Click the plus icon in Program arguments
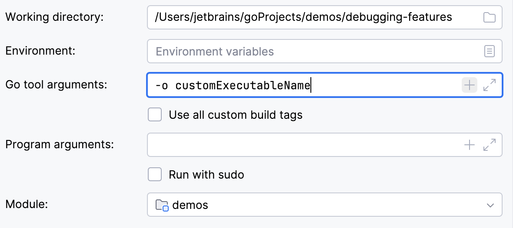 pos(470,145)
